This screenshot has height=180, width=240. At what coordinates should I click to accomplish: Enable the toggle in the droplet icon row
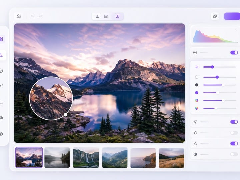pyautogui.click(x=234, y=133)
